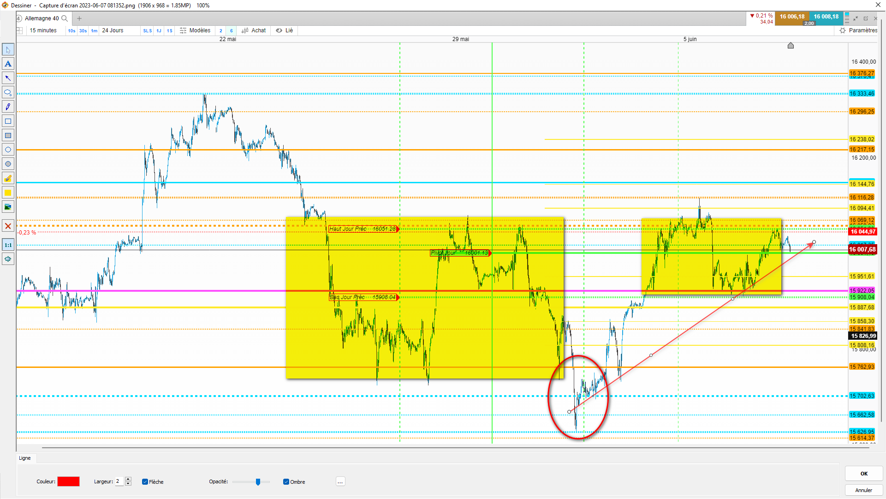886x499 pixels.
Task: Select the empty circle tool
Action: (8, 150)
